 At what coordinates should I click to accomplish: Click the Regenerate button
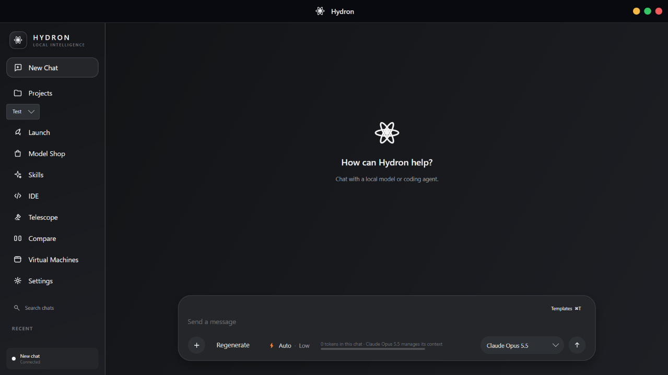coord(233,345)
